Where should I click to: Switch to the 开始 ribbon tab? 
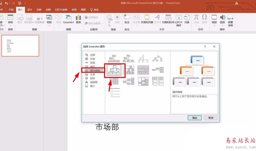coord(11,10)
